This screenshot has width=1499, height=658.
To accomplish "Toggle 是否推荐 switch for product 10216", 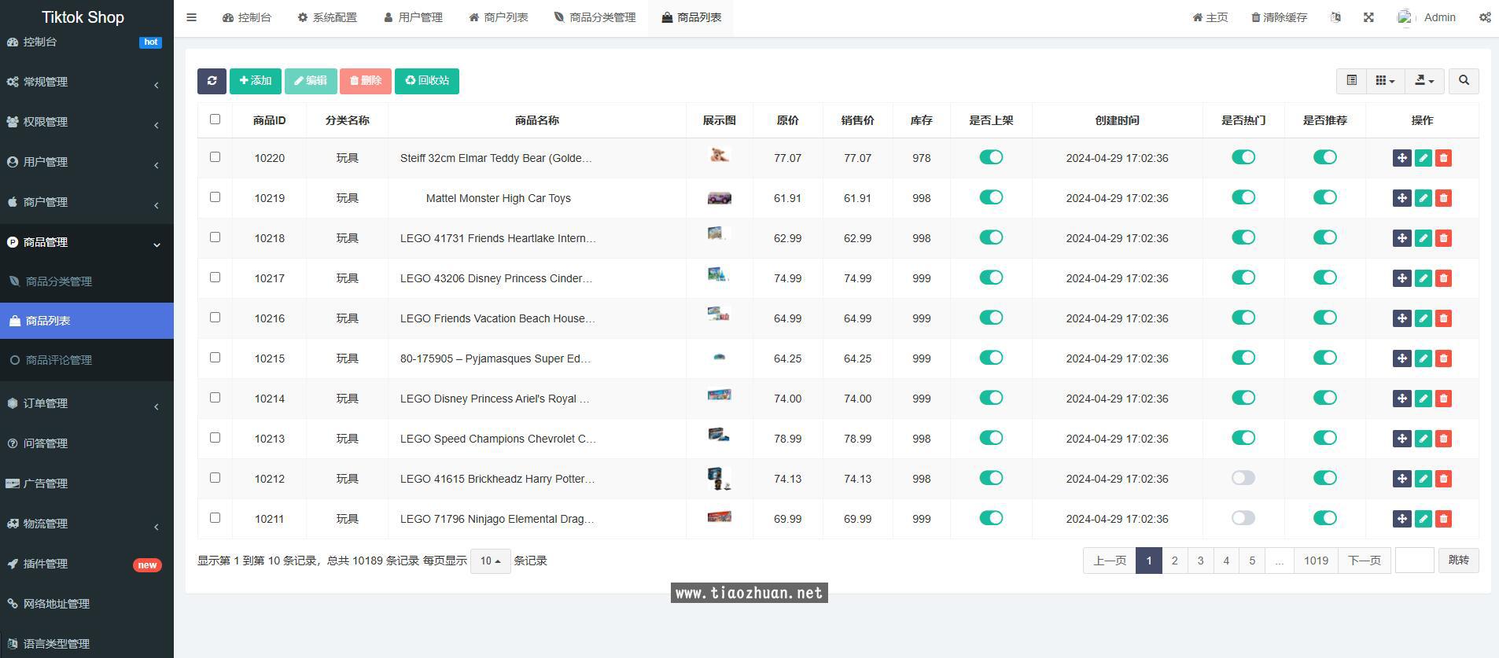I will click(x=1325, y=318).
